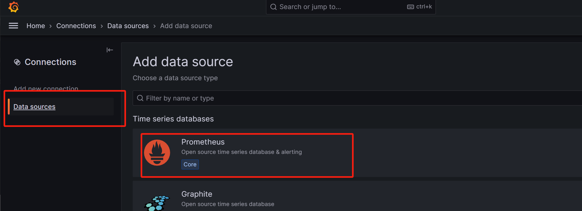
Task: Click the Add data source breadcrumb
Action: [x=186, y=26]
